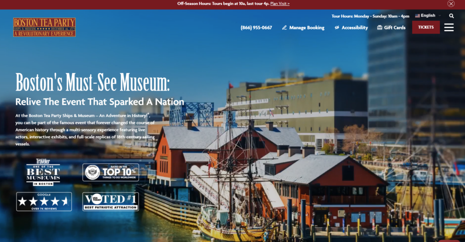
Task: Click the red TICKETS button
Action: tap(426, 27)
